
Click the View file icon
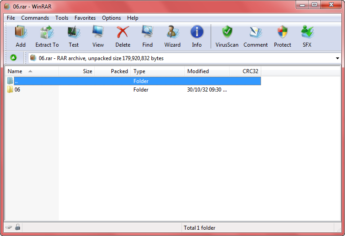98,32
